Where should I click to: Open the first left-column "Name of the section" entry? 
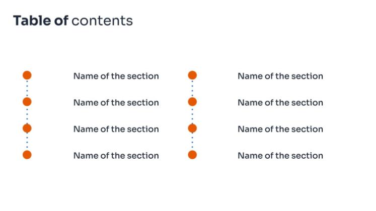pos(116,76)
